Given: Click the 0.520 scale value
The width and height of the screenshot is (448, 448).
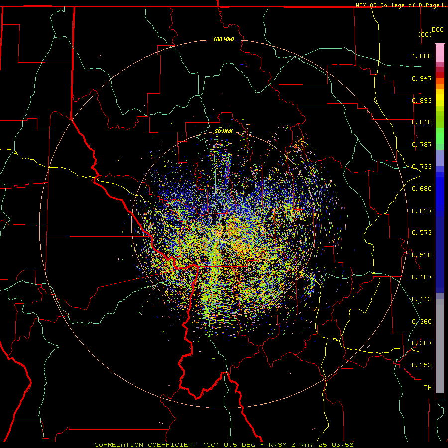Looking at the screenshot, I should click(x=422, y=255).
